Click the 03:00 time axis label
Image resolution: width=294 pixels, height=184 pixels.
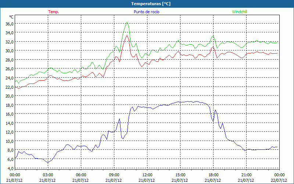pos(48,175)
